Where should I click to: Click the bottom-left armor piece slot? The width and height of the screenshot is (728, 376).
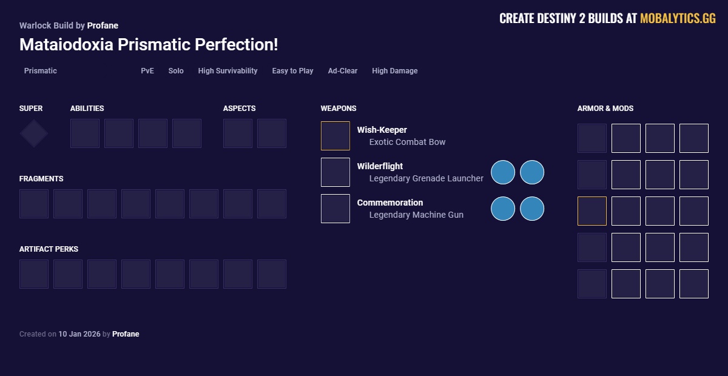pos(592,284)
